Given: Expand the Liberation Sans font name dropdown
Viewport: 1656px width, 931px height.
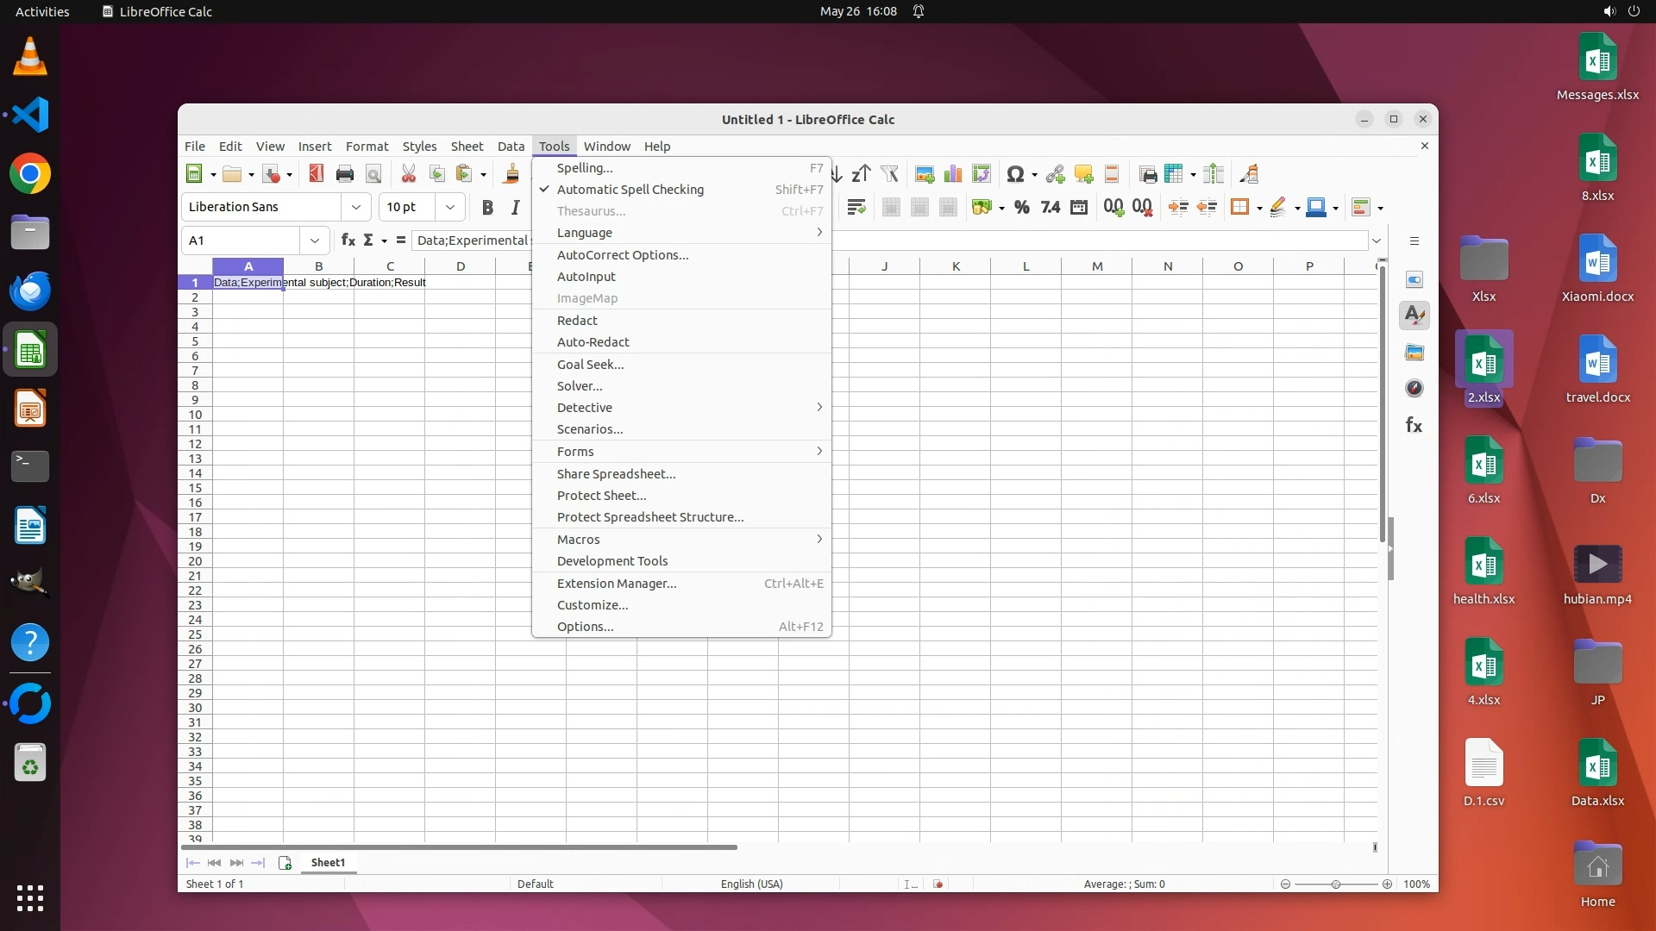Looking at the screenshot, I should tap(355, 207).
